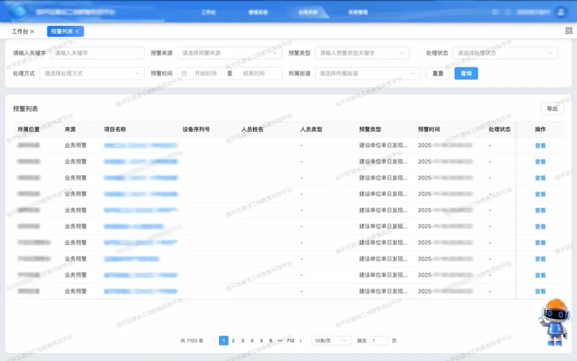Open the 预警来源 dropdown
This screenshot has width=577, height=361.
(229, 53)
